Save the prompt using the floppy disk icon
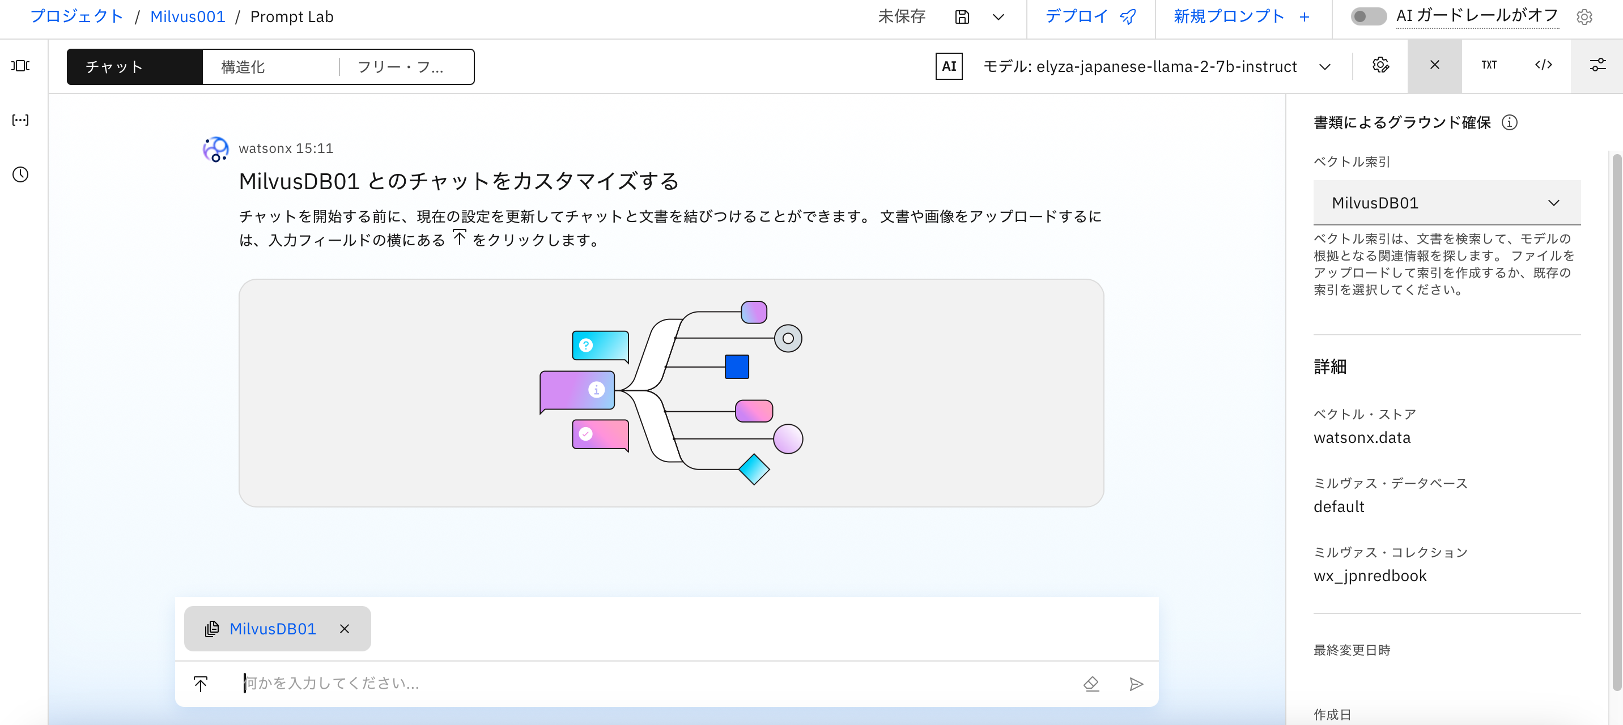The height and width of the screenshot is (725, 1623). [x=962, y=17]
